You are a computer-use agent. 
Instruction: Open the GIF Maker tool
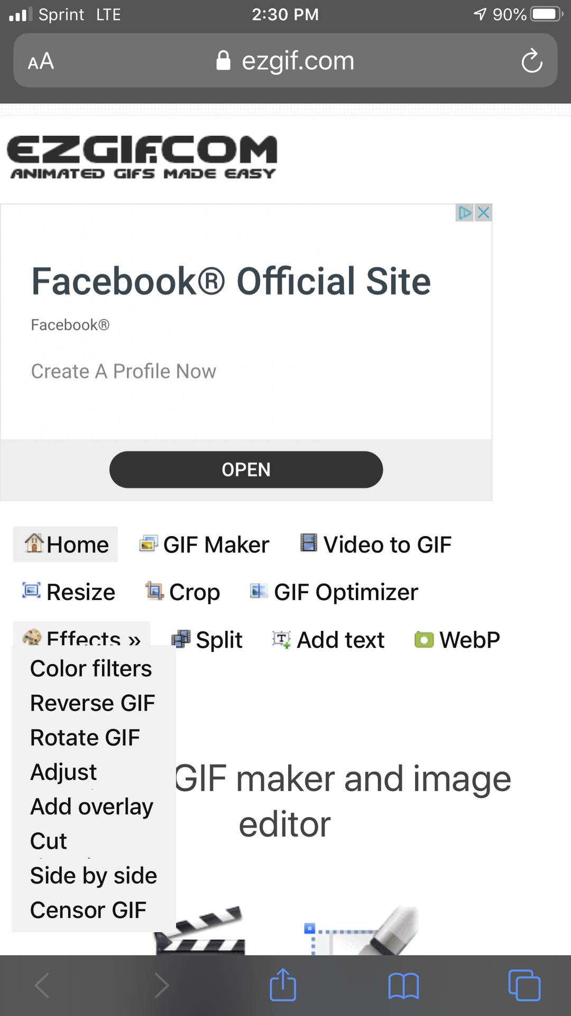(x=204, y=545)
